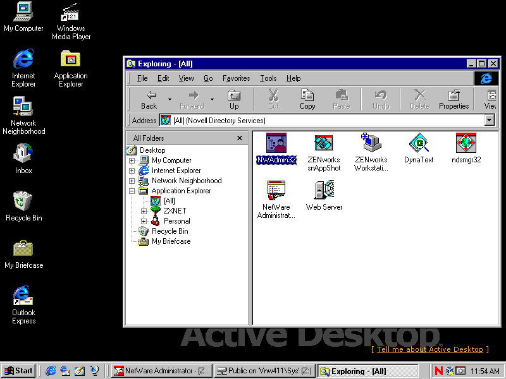Screen dimensions: 506x379
Task: Click the Start button
Action: pyautogui.click(x=18, y=371)
